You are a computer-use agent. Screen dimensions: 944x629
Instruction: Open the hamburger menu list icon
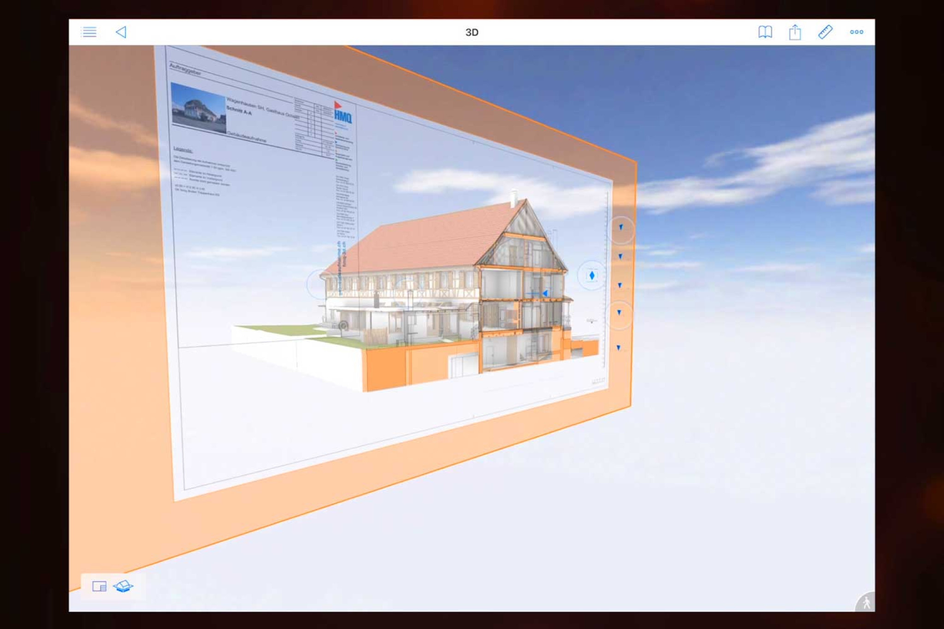89,32
